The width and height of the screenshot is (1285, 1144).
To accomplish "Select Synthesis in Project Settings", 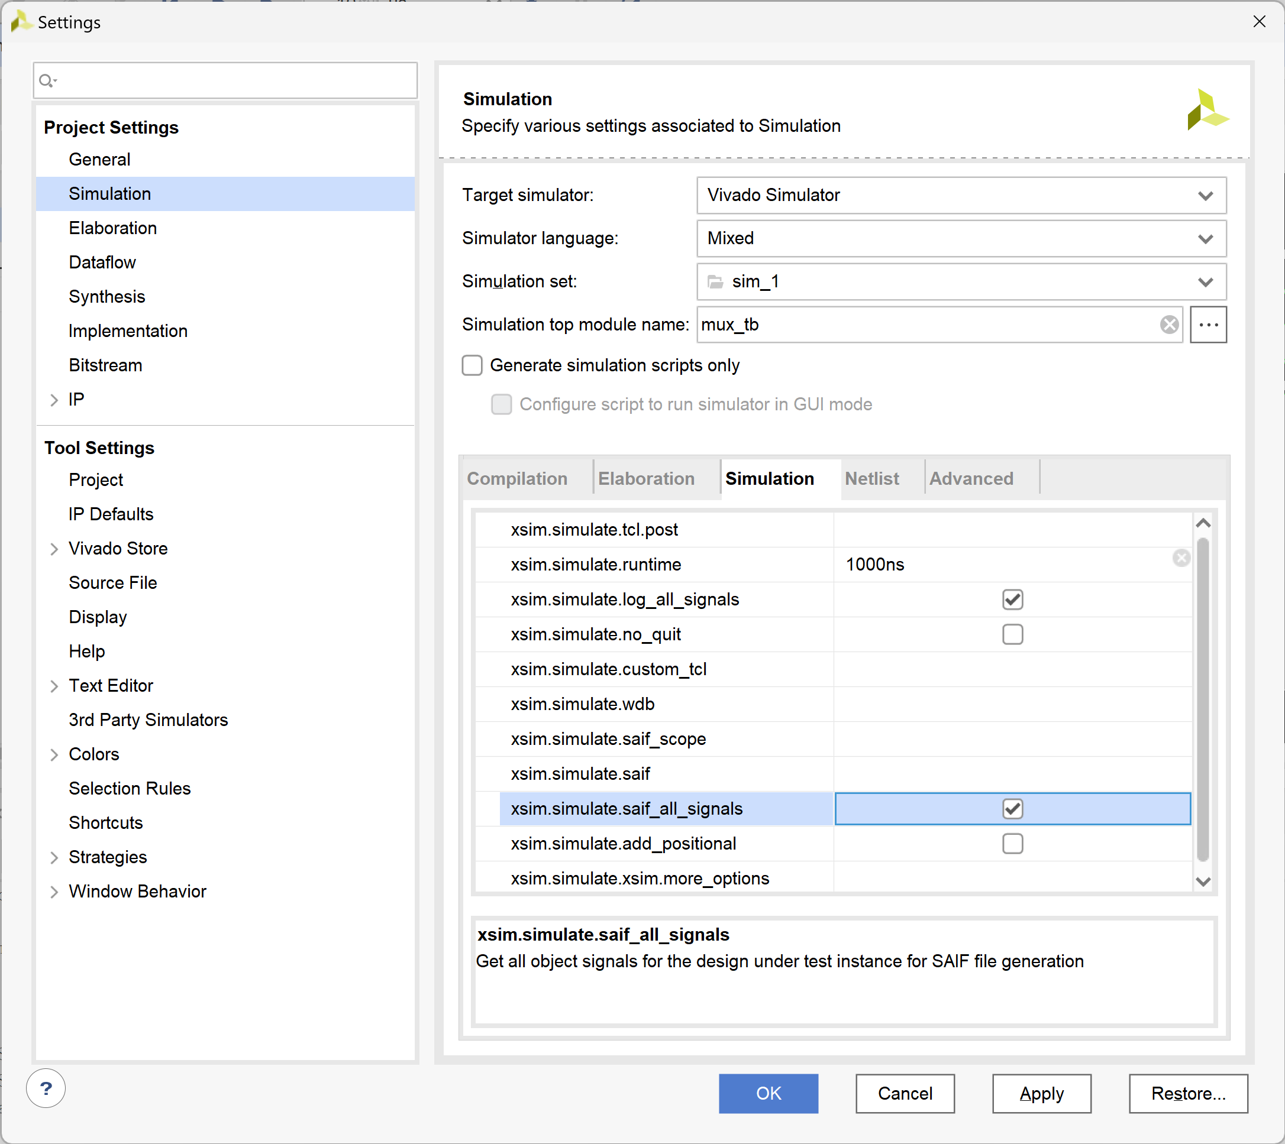I will coord(225,297).
